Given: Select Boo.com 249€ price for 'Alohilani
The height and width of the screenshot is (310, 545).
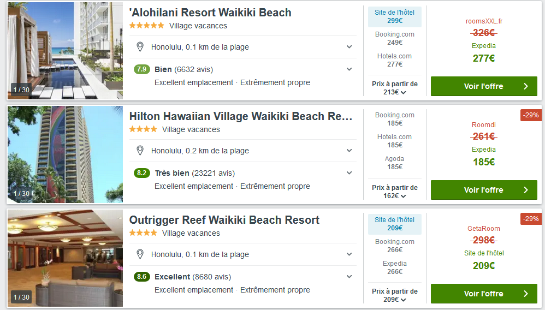Looking at the screenshot, I should click(395, 38).
